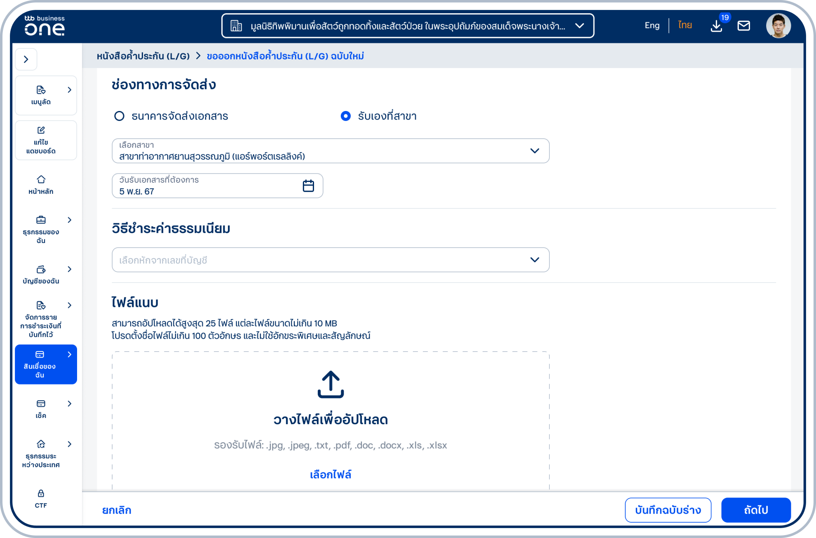Screen dimensions: 816x538
Task: Open the เลือกหักจากเลขที่บัญชี dropdown
Action: click(331, 260)
